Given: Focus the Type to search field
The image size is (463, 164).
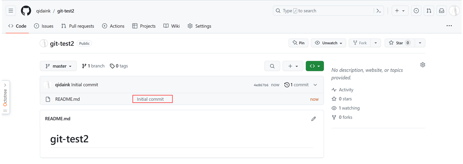Looking at the screenshot, I should [x=323, y=11].
